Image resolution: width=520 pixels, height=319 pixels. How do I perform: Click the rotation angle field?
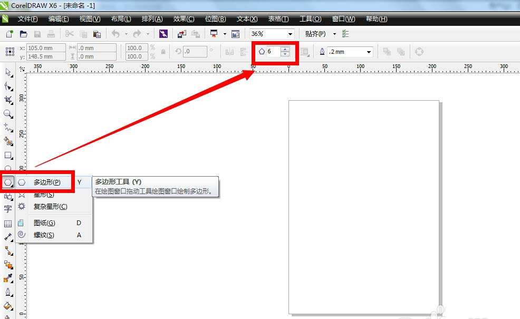tap(195, 51)
